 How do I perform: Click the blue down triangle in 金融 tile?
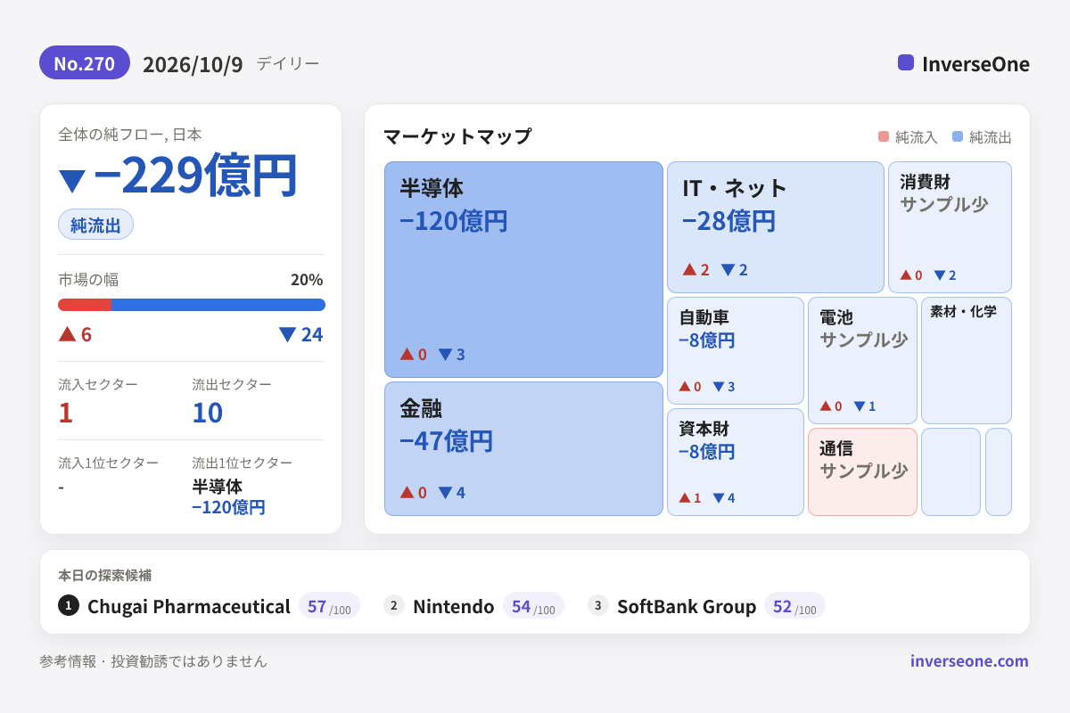point(445,492)
